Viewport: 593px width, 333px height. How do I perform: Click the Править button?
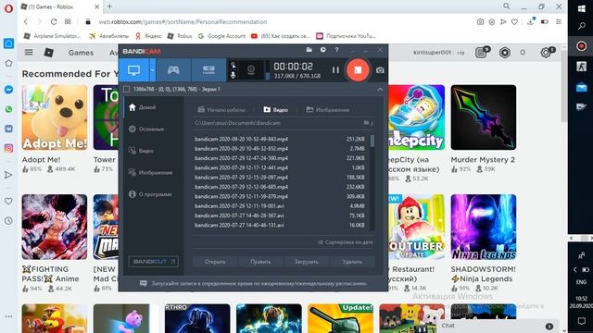(x=260, y=262)
